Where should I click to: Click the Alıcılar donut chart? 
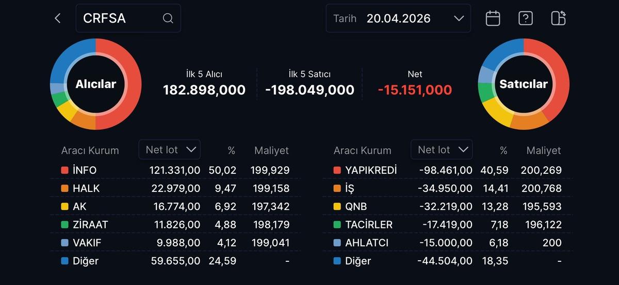point(96,84)
